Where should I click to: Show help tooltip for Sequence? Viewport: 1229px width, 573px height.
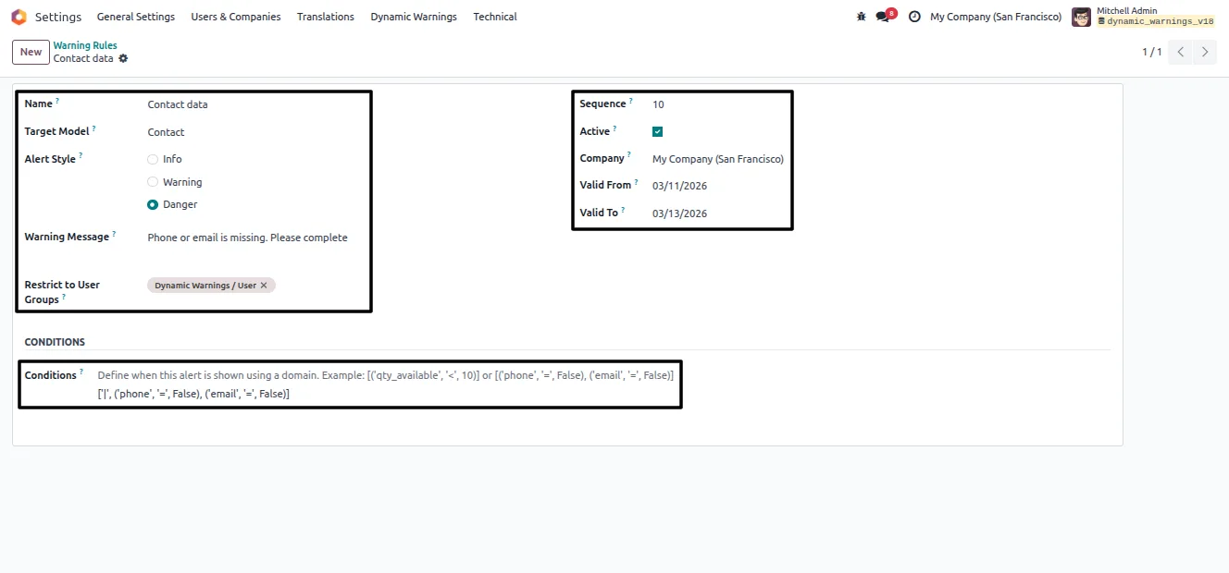point(631,101)
